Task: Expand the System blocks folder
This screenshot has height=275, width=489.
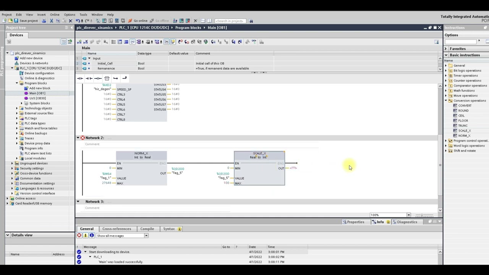Action: point(22,103)
